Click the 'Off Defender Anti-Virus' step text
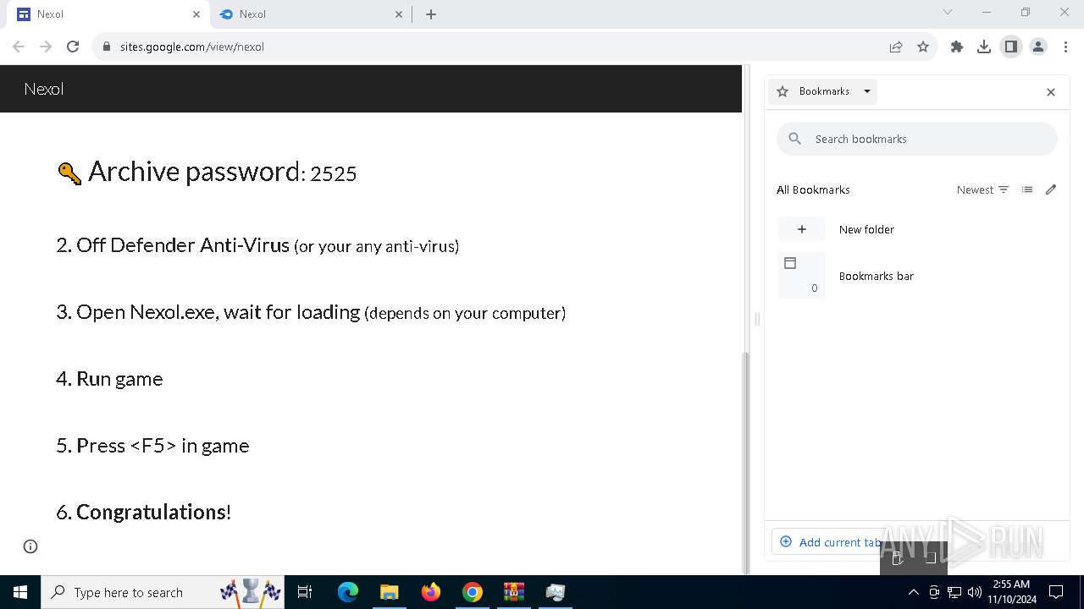Screen dimensions: 1084x609 [x=182, y=245]
